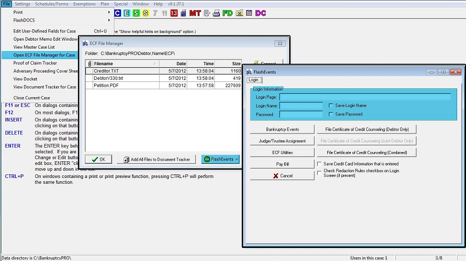Sort file list by Filename column header
This screenshot has height=261, width=466.
tap(126, 64)
